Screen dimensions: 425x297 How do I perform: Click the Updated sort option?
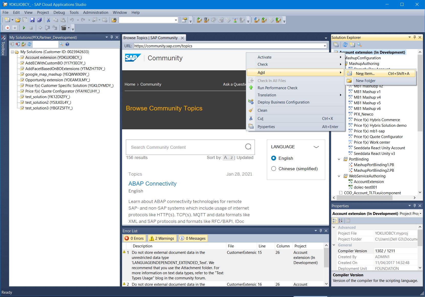[245, 157]
